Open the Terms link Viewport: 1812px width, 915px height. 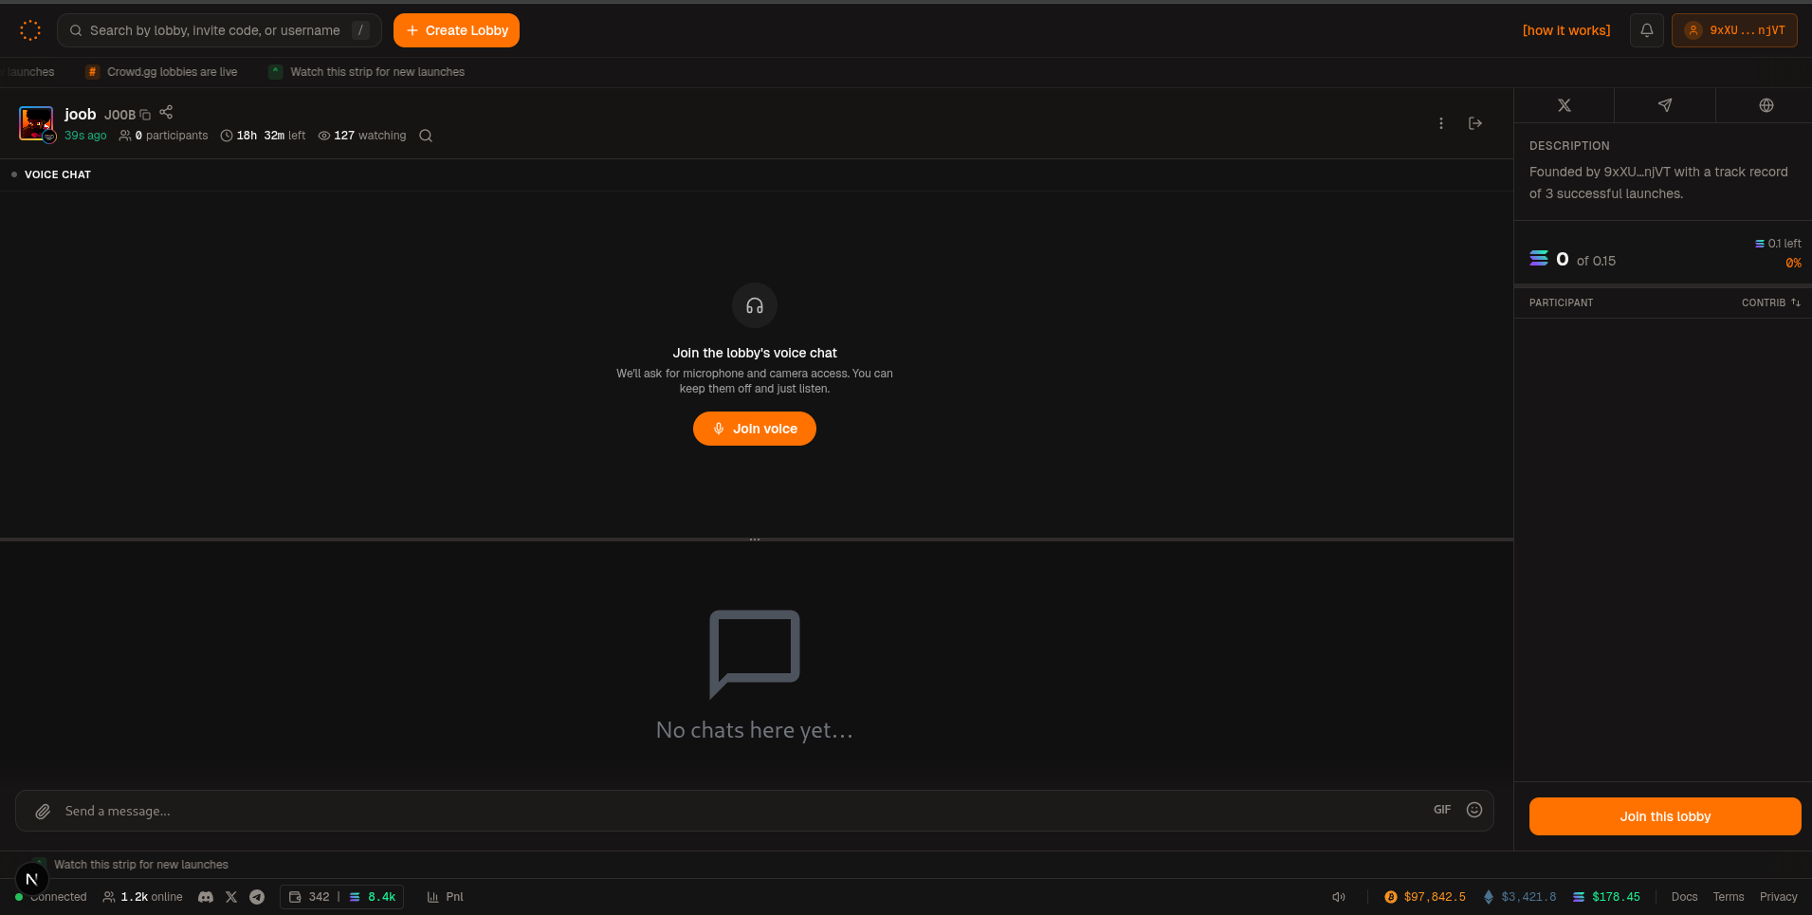[1729, 897]
